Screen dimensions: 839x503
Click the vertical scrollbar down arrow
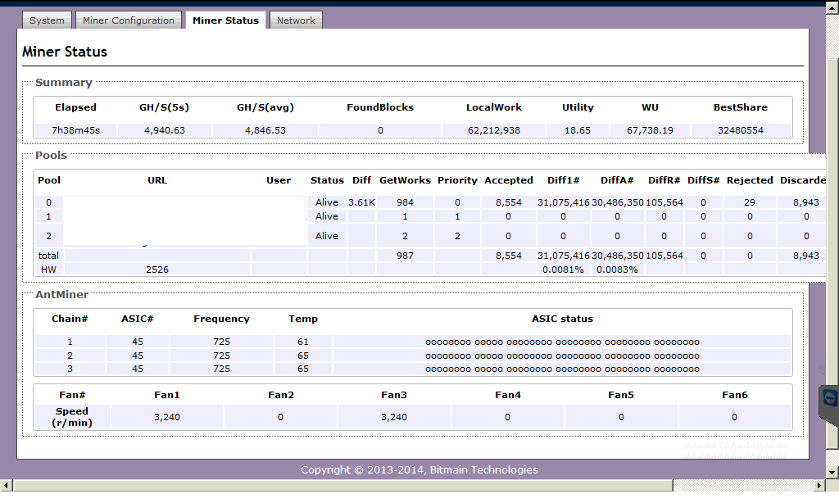[832, 474]
